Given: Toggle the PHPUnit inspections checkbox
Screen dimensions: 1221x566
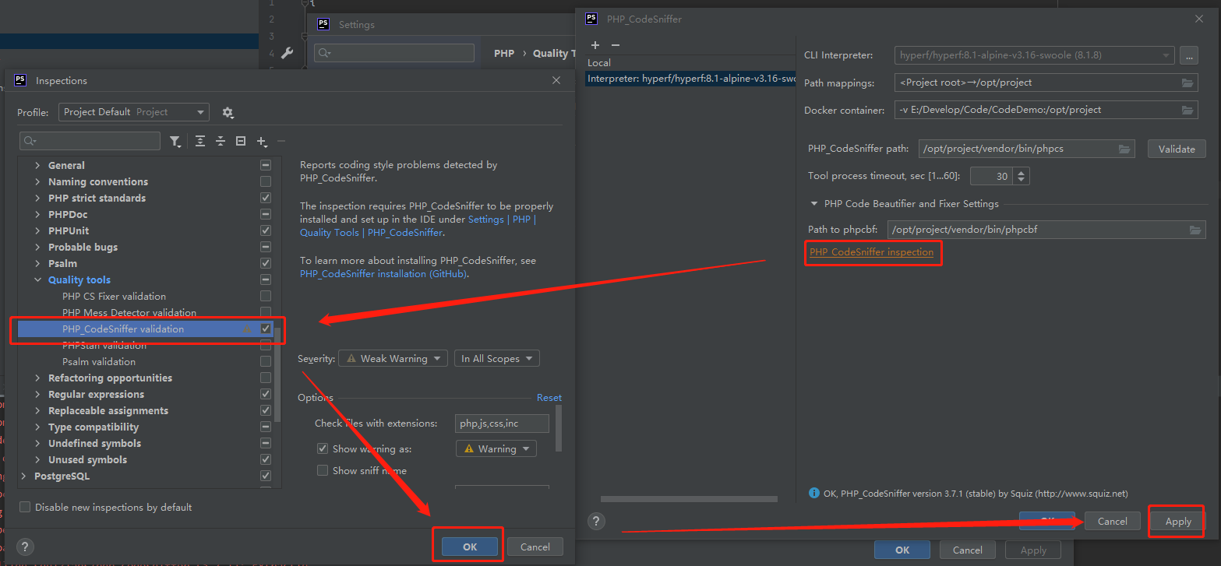Looking at the screenshot, I should 266,230.
